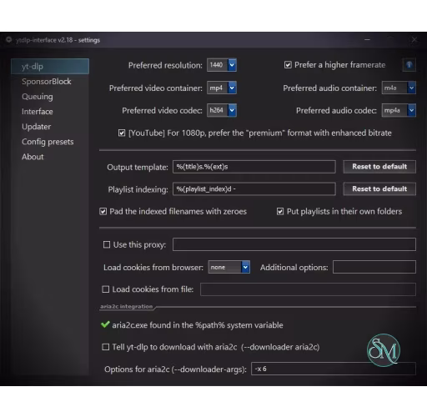Switch to the Queuing tab
Image resolution: width=427 pixels, height=417 pixels.
pyautogui.click(x=50, y=97)
